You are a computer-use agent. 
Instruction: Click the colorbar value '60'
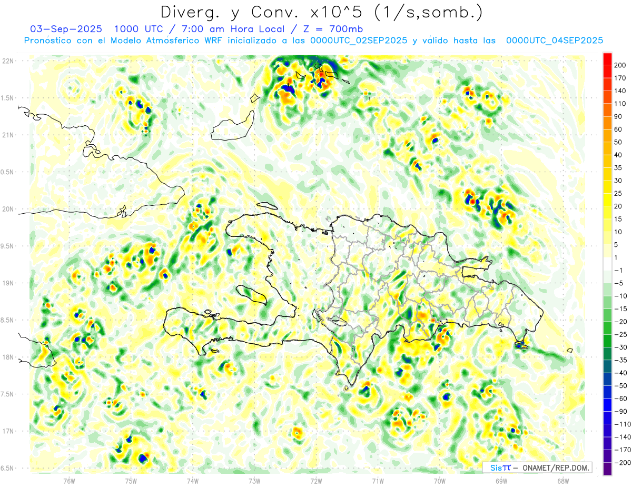618,130
